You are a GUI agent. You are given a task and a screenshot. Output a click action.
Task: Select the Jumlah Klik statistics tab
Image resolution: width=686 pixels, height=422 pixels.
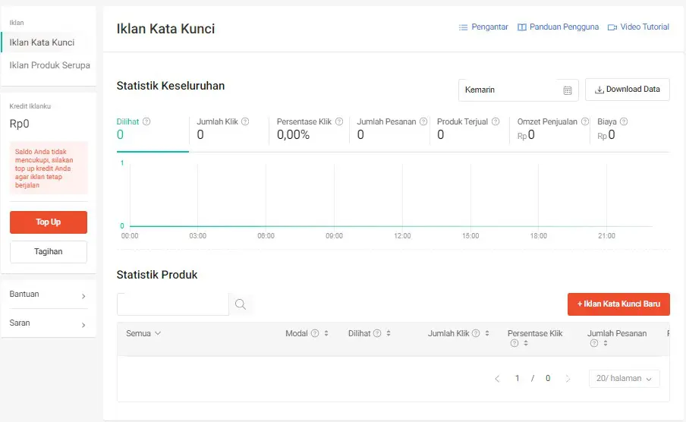click(229, 129)
